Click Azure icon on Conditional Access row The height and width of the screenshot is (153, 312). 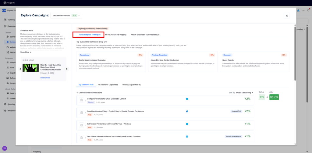187,111
